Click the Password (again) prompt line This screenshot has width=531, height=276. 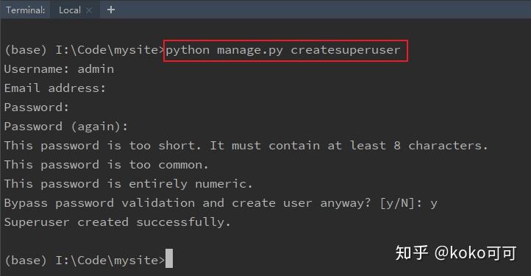point(66,127)
